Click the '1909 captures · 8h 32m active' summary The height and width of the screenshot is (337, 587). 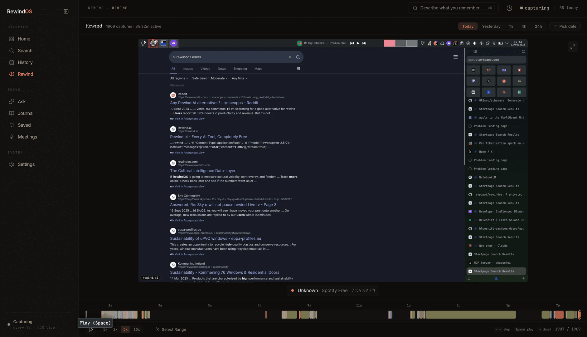[133, 27]
